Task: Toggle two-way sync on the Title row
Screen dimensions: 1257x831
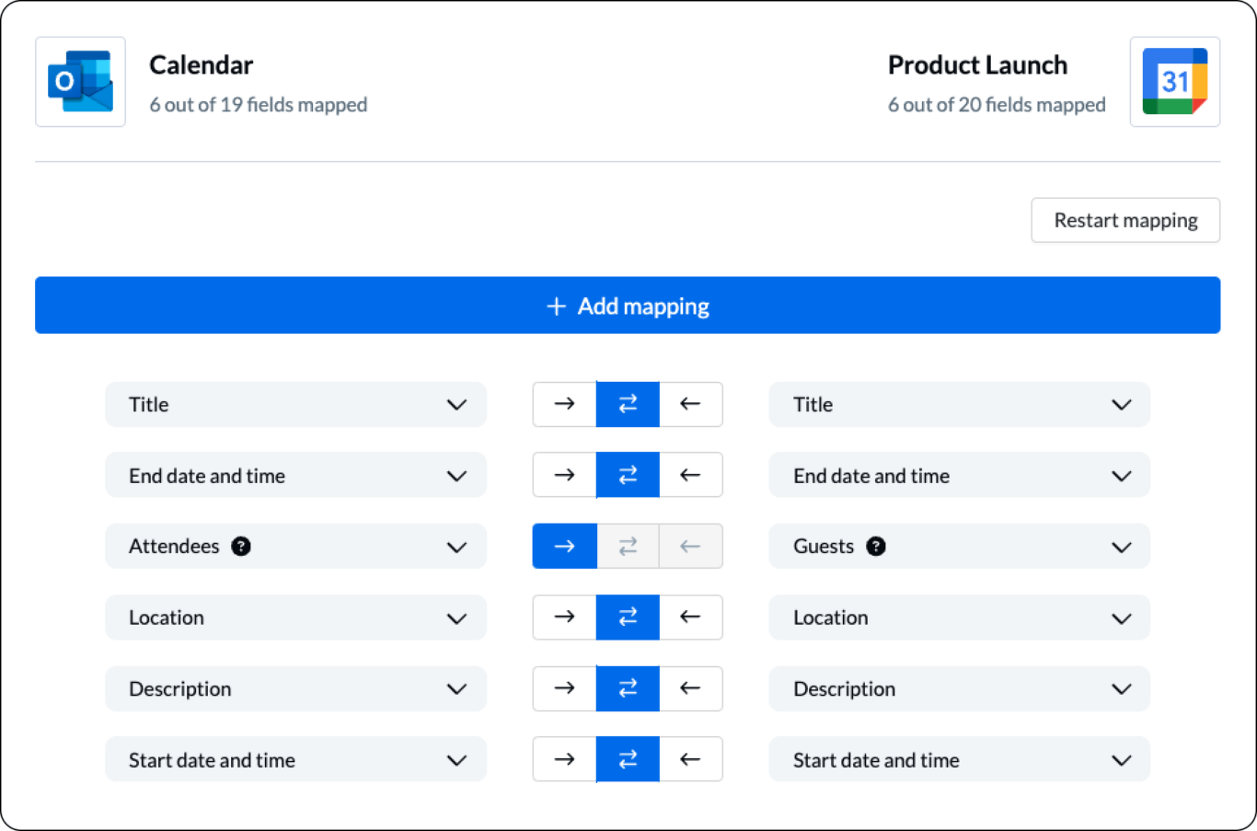Action: pos(628,404)
